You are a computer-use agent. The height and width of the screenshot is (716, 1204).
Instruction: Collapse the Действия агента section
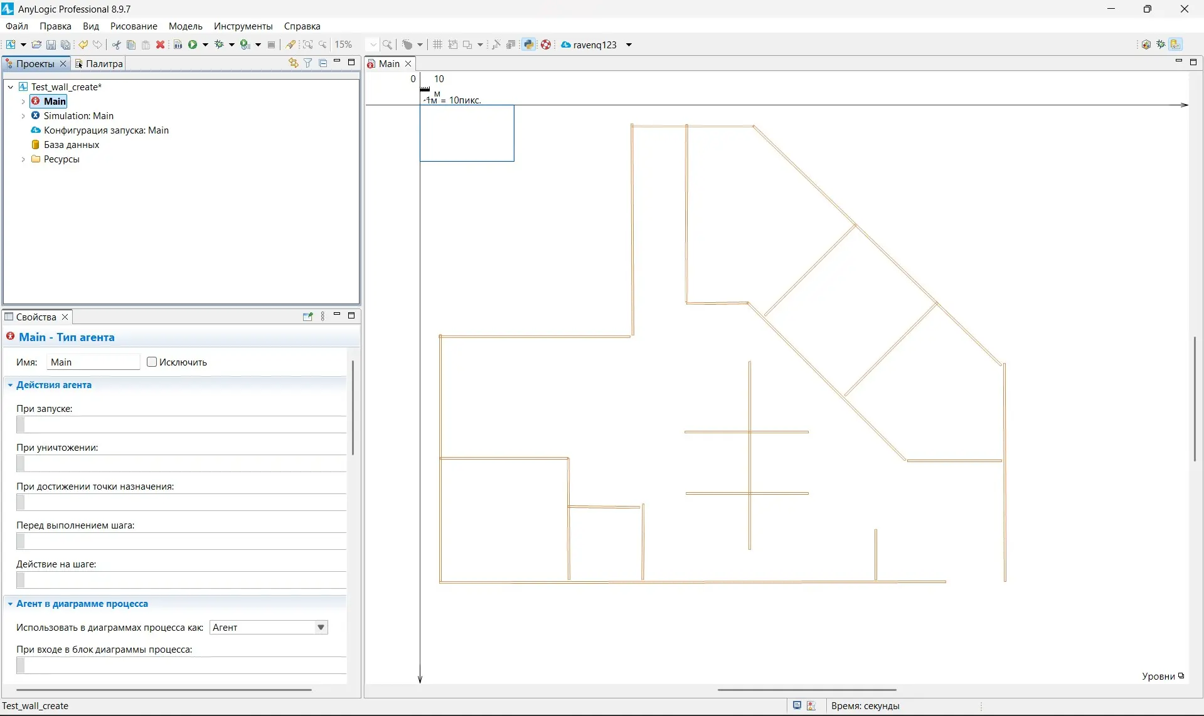pyautogui.click(x=10, y=385)
